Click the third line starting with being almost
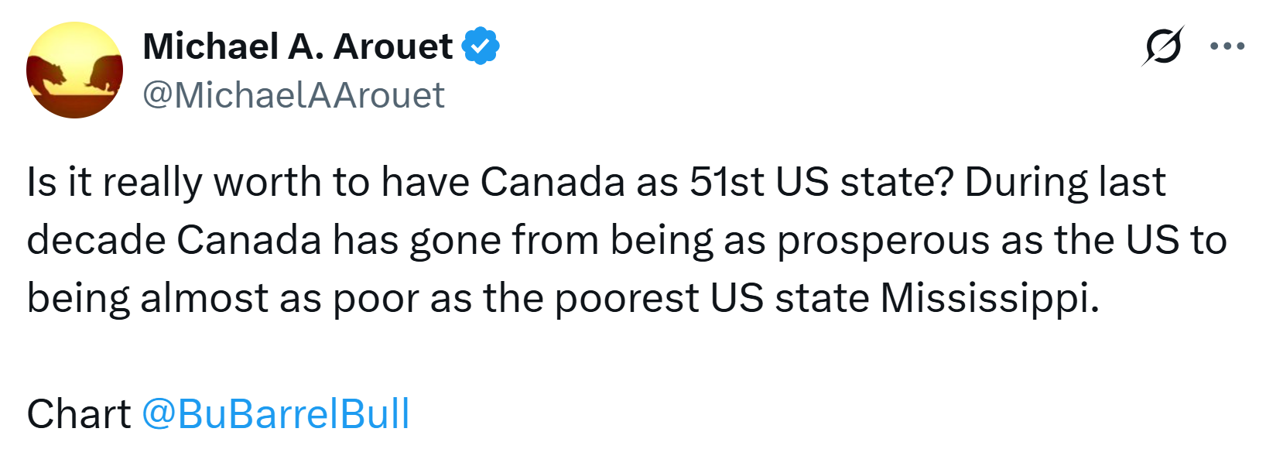The width and height of the screenshot is (1266, 449). click(563, 299)
